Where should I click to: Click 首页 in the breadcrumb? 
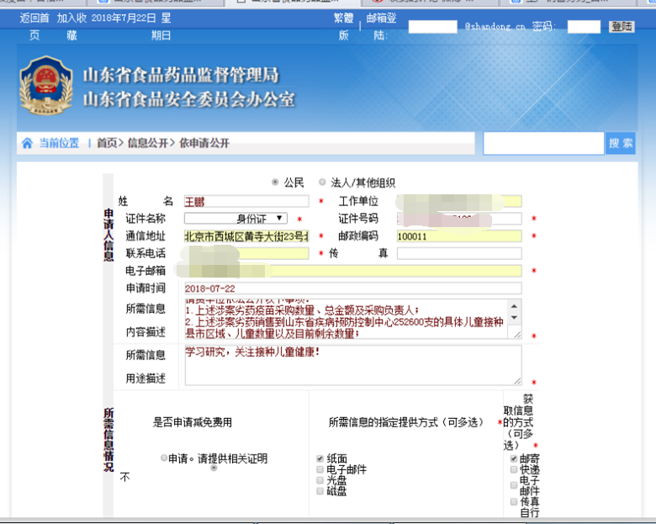click(x=106, y=143)
